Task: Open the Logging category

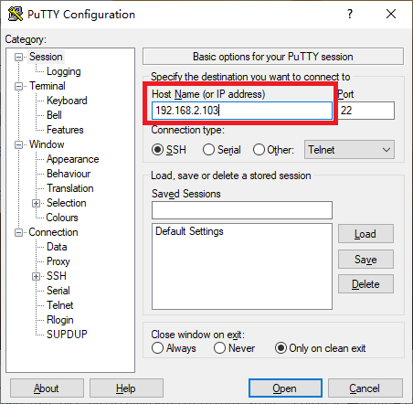Action: click(x=64, y=71)
